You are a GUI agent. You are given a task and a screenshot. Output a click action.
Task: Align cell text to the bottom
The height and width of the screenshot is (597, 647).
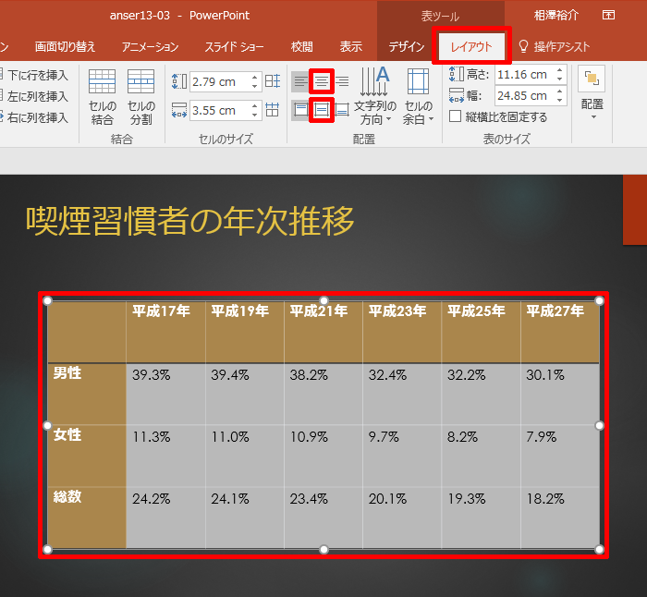pos(342,110)
